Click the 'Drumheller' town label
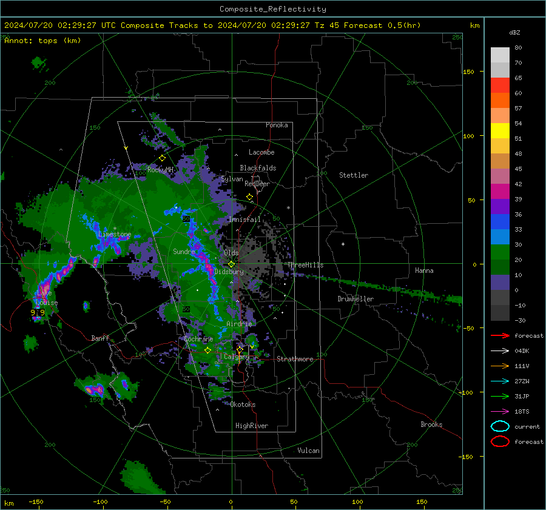The height and width of the screenshot is (510, 546). pos(356,299)
